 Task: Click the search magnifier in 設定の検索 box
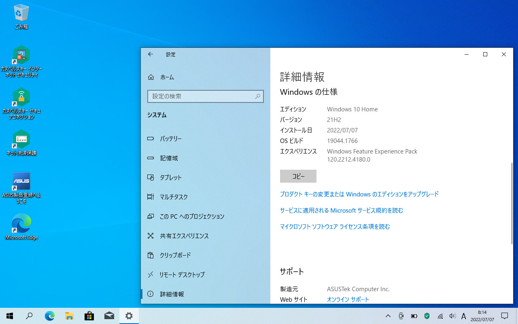click(257, 96)
